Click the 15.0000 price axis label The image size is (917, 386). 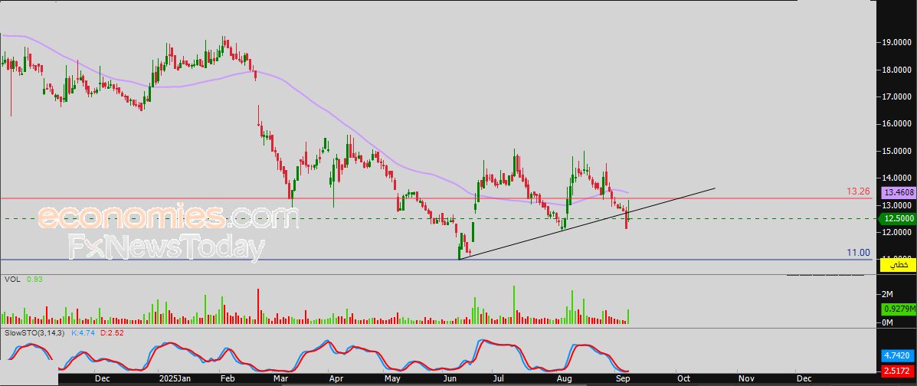[896, 151]
